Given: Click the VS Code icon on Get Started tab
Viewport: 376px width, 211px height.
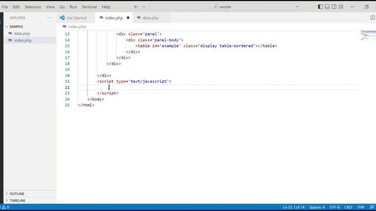Looking at the screenshot, I should point(62,18).
